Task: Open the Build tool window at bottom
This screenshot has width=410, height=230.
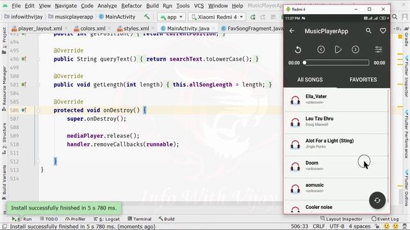Action: (167, 219)
